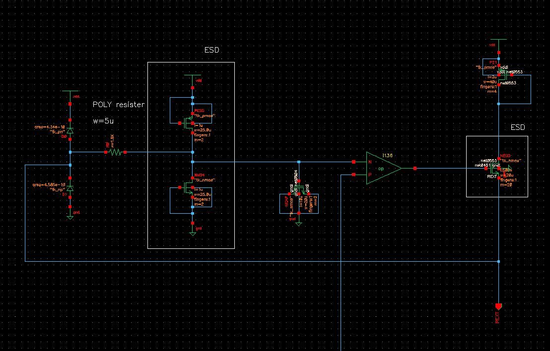Screen dimensions: 550x351
Task: Click the op-amp output terminal square
Action: point(415,169)
